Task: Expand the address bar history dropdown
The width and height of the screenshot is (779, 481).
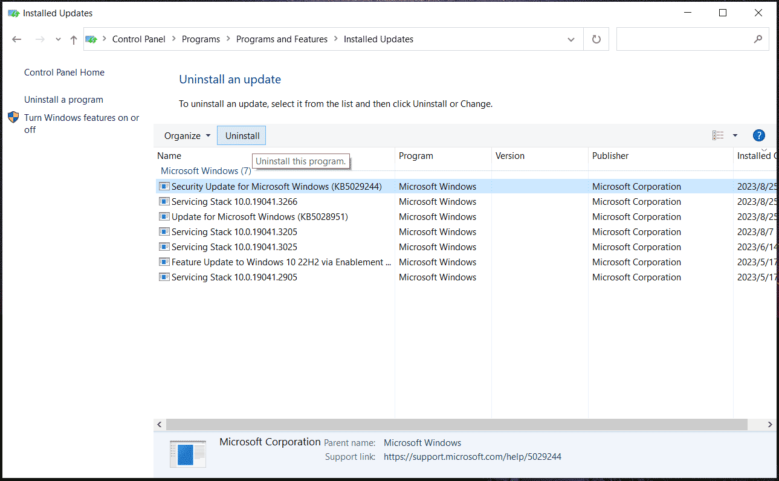Action: pos(571,39)
